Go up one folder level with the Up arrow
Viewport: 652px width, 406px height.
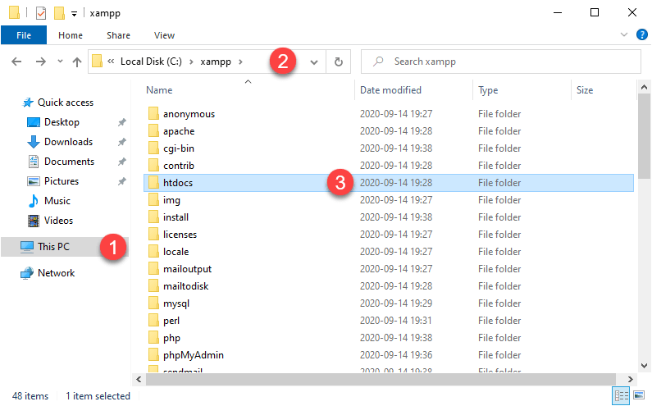[77, 62]
